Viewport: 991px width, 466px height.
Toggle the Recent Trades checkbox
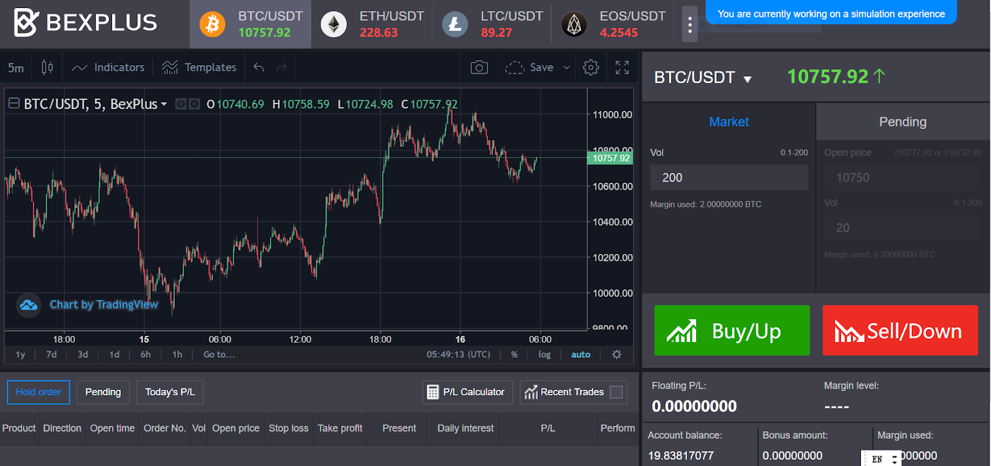[x=616, y=392]
